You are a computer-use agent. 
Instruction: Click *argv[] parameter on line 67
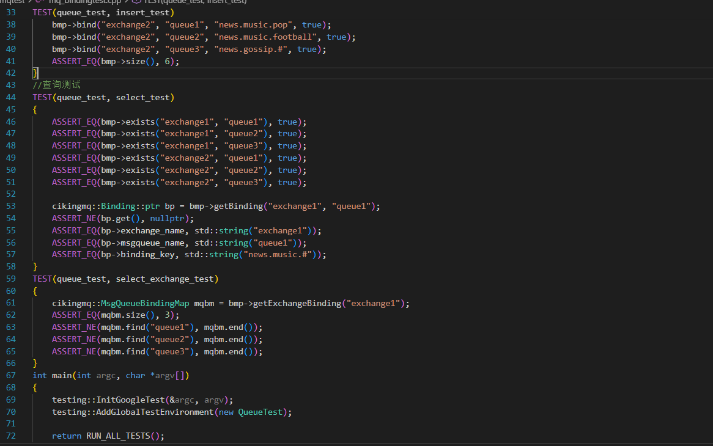pos(168,376)
